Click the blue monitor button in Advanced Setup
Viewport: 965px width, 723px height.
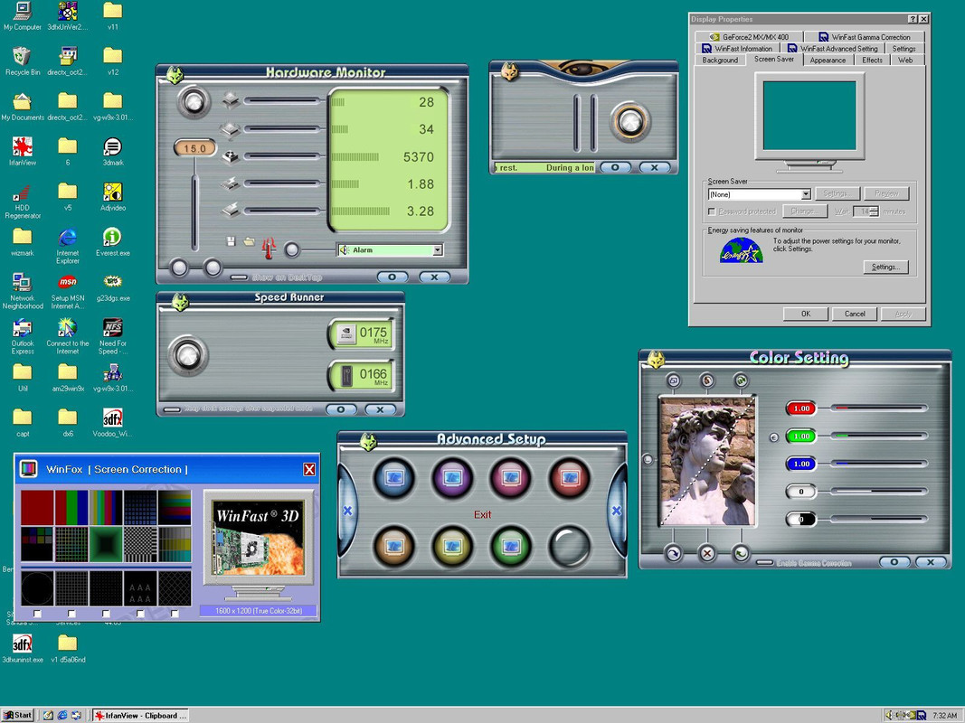click(x=394, y=478)
